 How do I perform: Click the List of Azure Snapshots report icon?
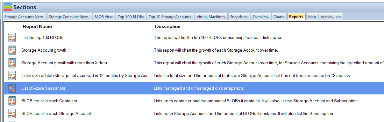[12, 88]
